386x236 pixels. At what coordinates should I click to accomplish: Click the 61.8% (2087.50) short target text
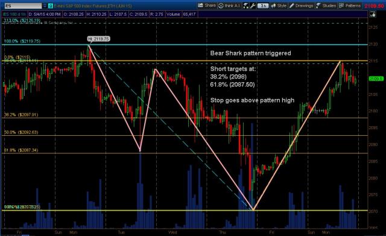point(232,85)
